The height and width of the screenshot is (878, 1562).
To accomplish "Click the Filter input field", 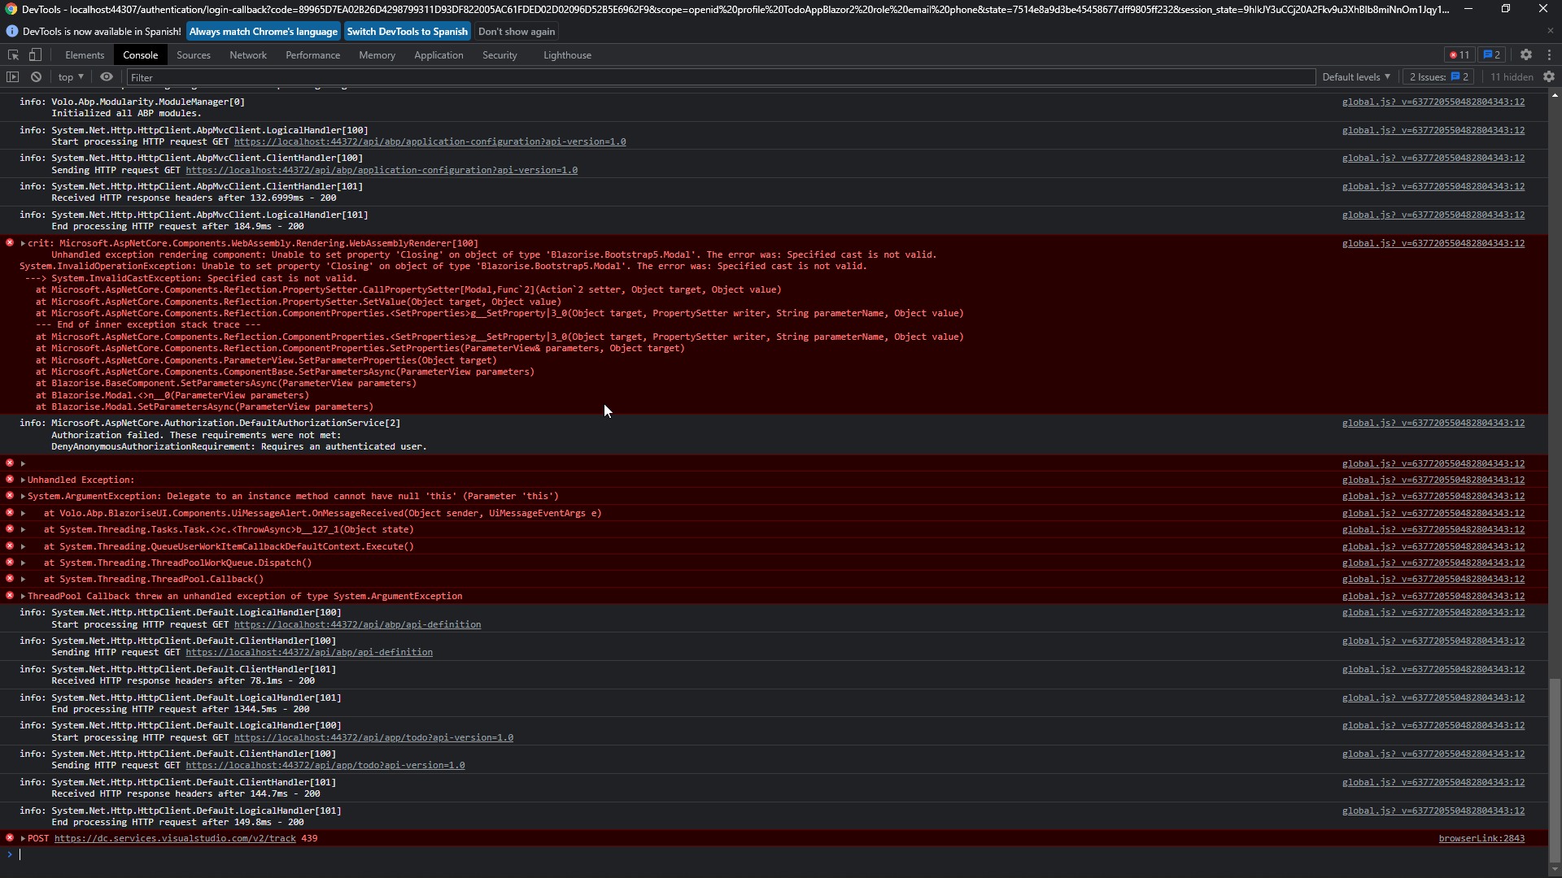I will [x=720, y=77].
